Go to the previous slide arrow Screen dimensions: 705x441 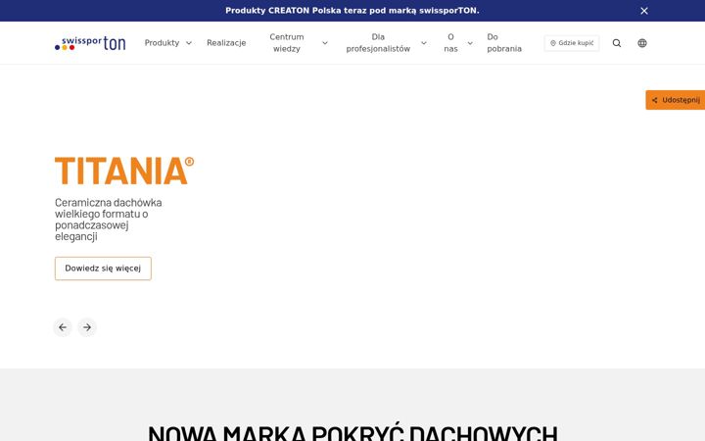63,327
